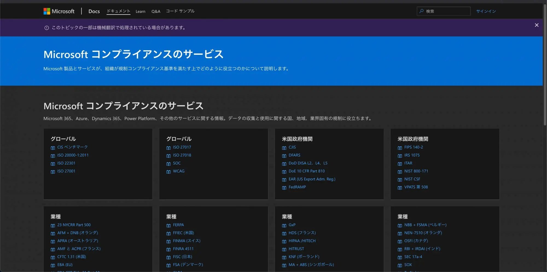Open the Docs home link

94,11
